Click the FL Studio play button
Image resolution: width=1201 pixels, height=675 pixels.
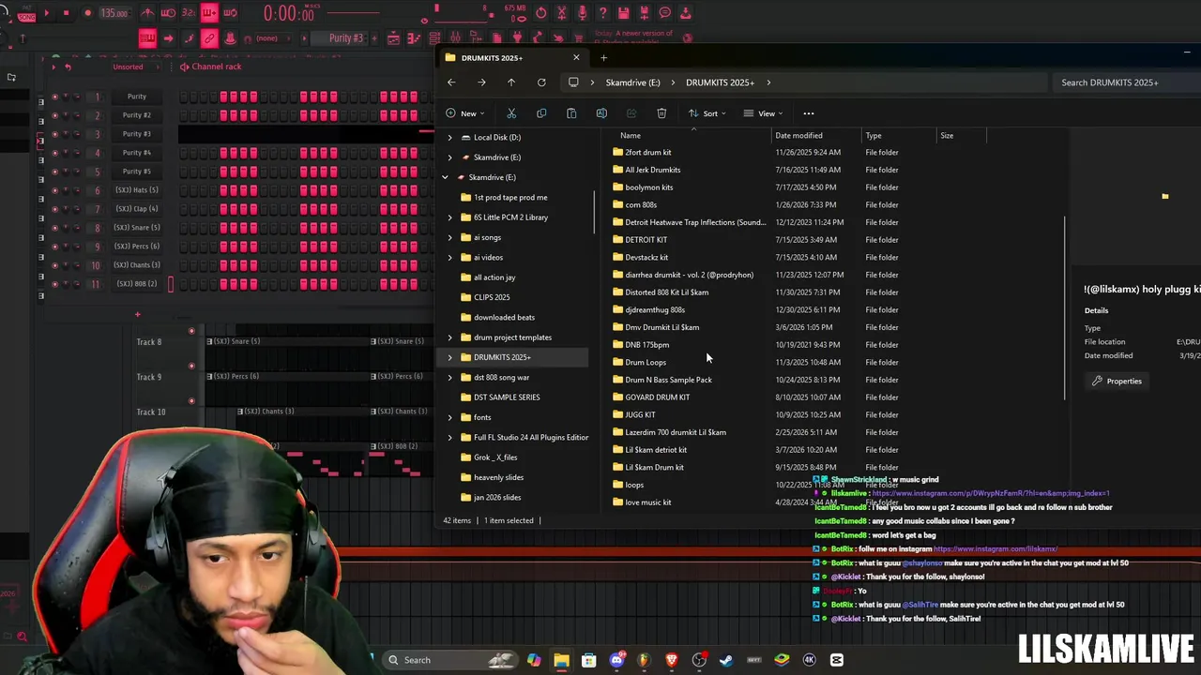tap(48, 13)
